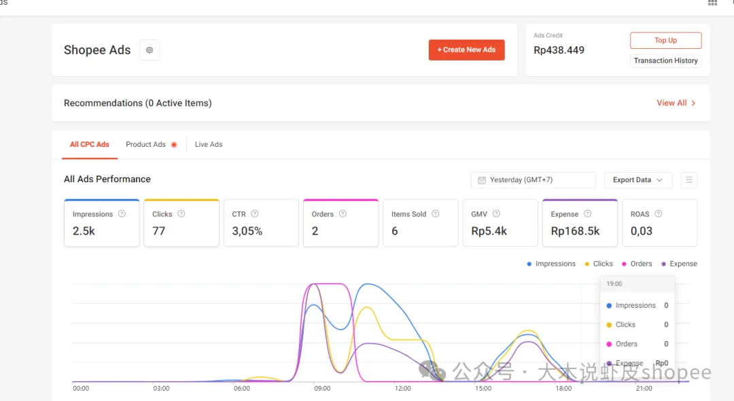Open Transaction History
The height and width of the screenshot is (401, 734).
pyautogui.click(x=665, y=60)
